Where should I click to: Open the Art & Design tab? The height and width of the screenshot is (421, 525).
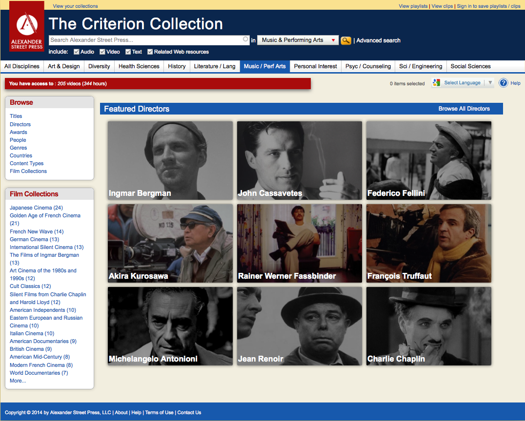coord(63,66)
